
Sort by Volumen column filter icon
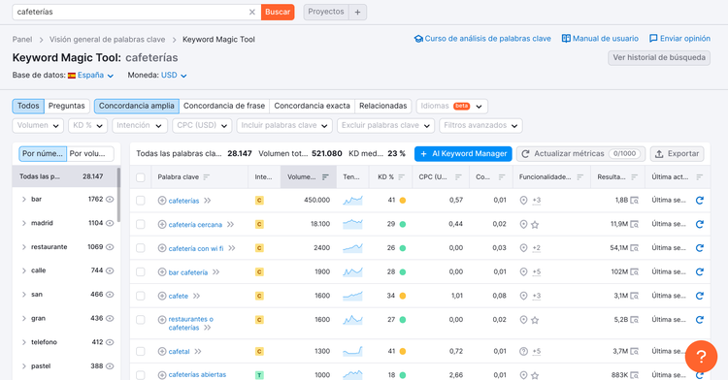(325, 177)
